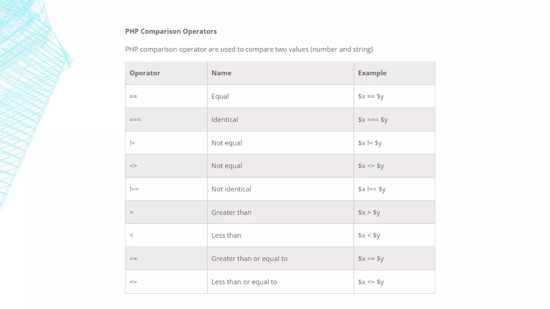Click the PHP Comparison Operators heading

click(x=171, y=31)
